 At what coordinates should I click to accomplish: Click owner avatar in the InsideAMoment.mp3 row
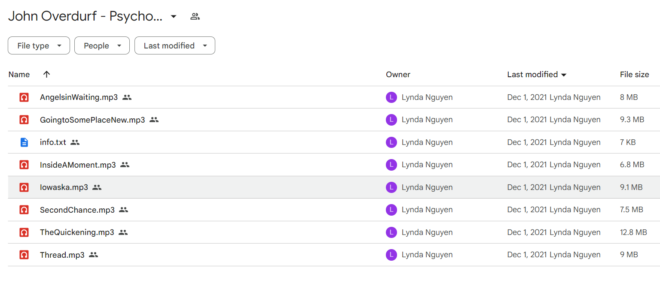[391, 165]
